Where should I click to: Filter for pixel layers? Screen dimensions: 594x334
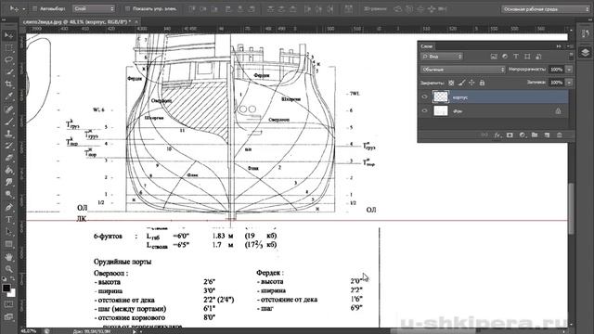coord(494,57)
